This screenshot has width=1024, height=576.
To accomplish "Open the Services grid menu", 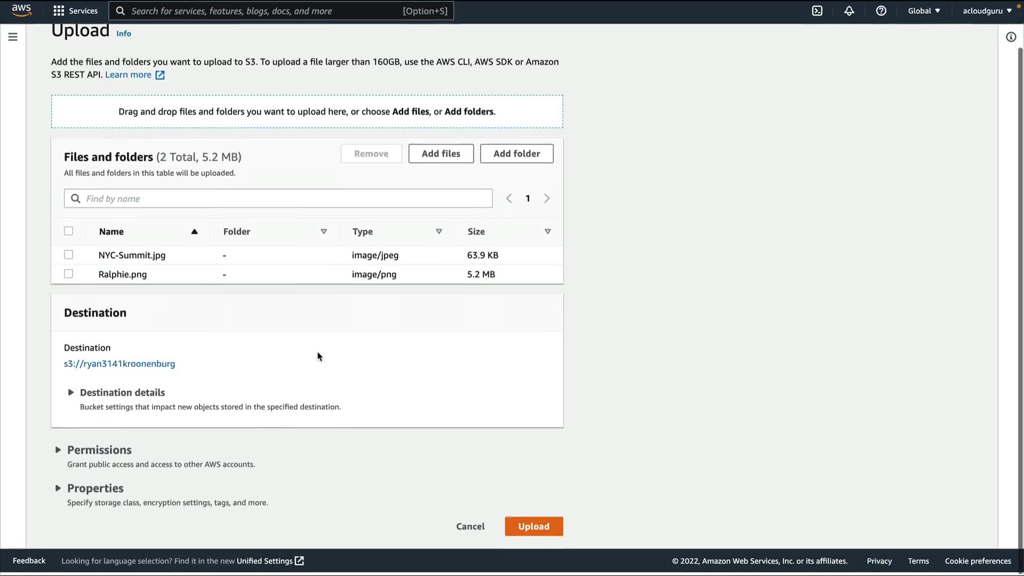I will [76, 11].
